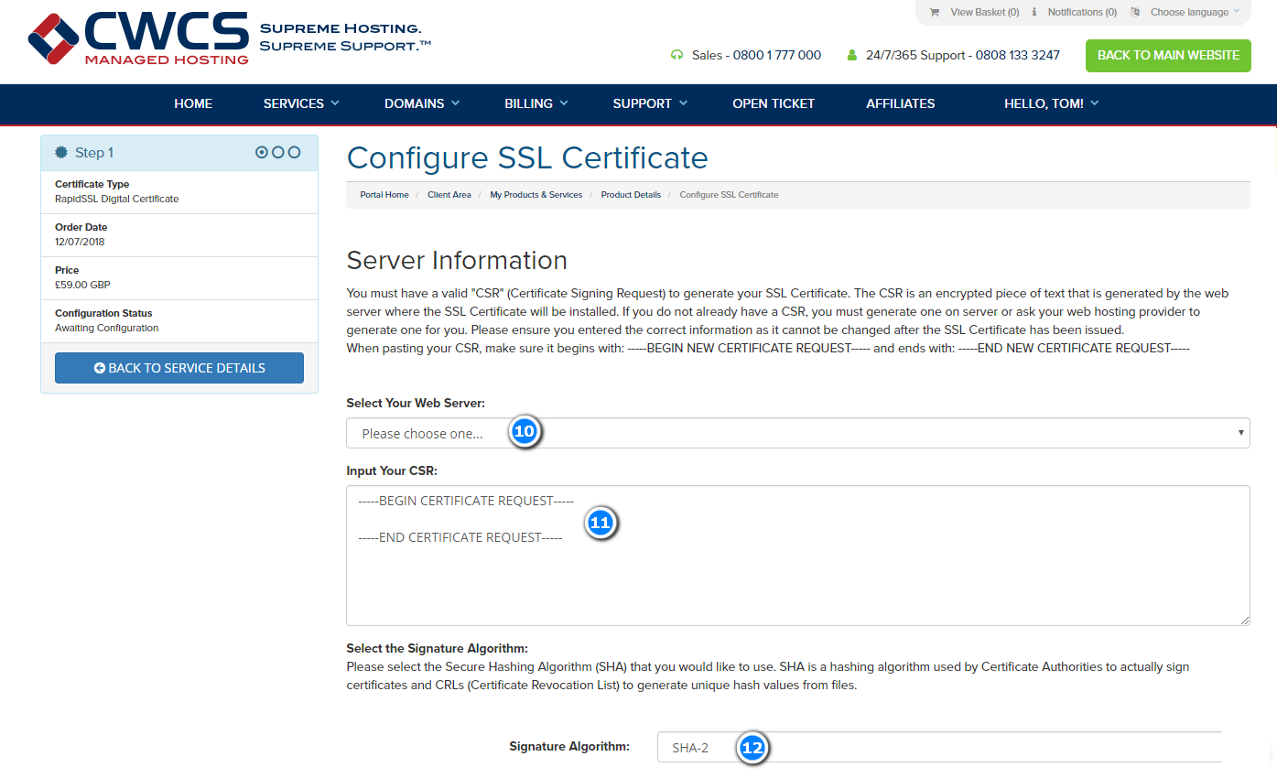Viewport: 1277px width, 778px height.
Task: Click the numbered 10 marker badge
Action: pos(525,432)
